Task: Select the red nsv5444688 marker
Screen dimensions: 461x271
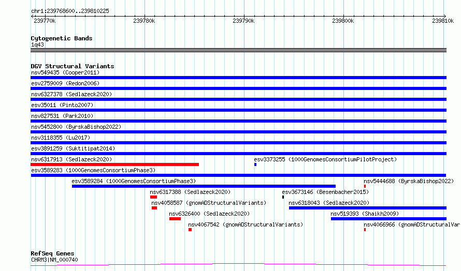Action: coord(365,186)
